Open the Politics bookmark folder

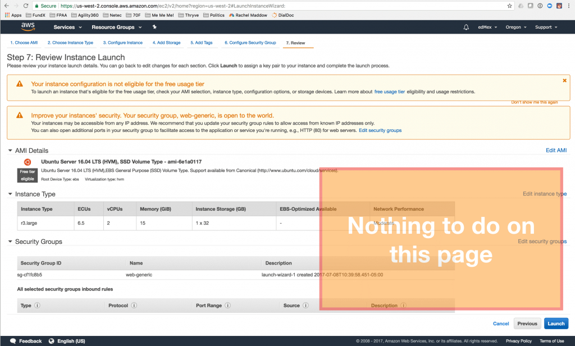coord(214,15)
